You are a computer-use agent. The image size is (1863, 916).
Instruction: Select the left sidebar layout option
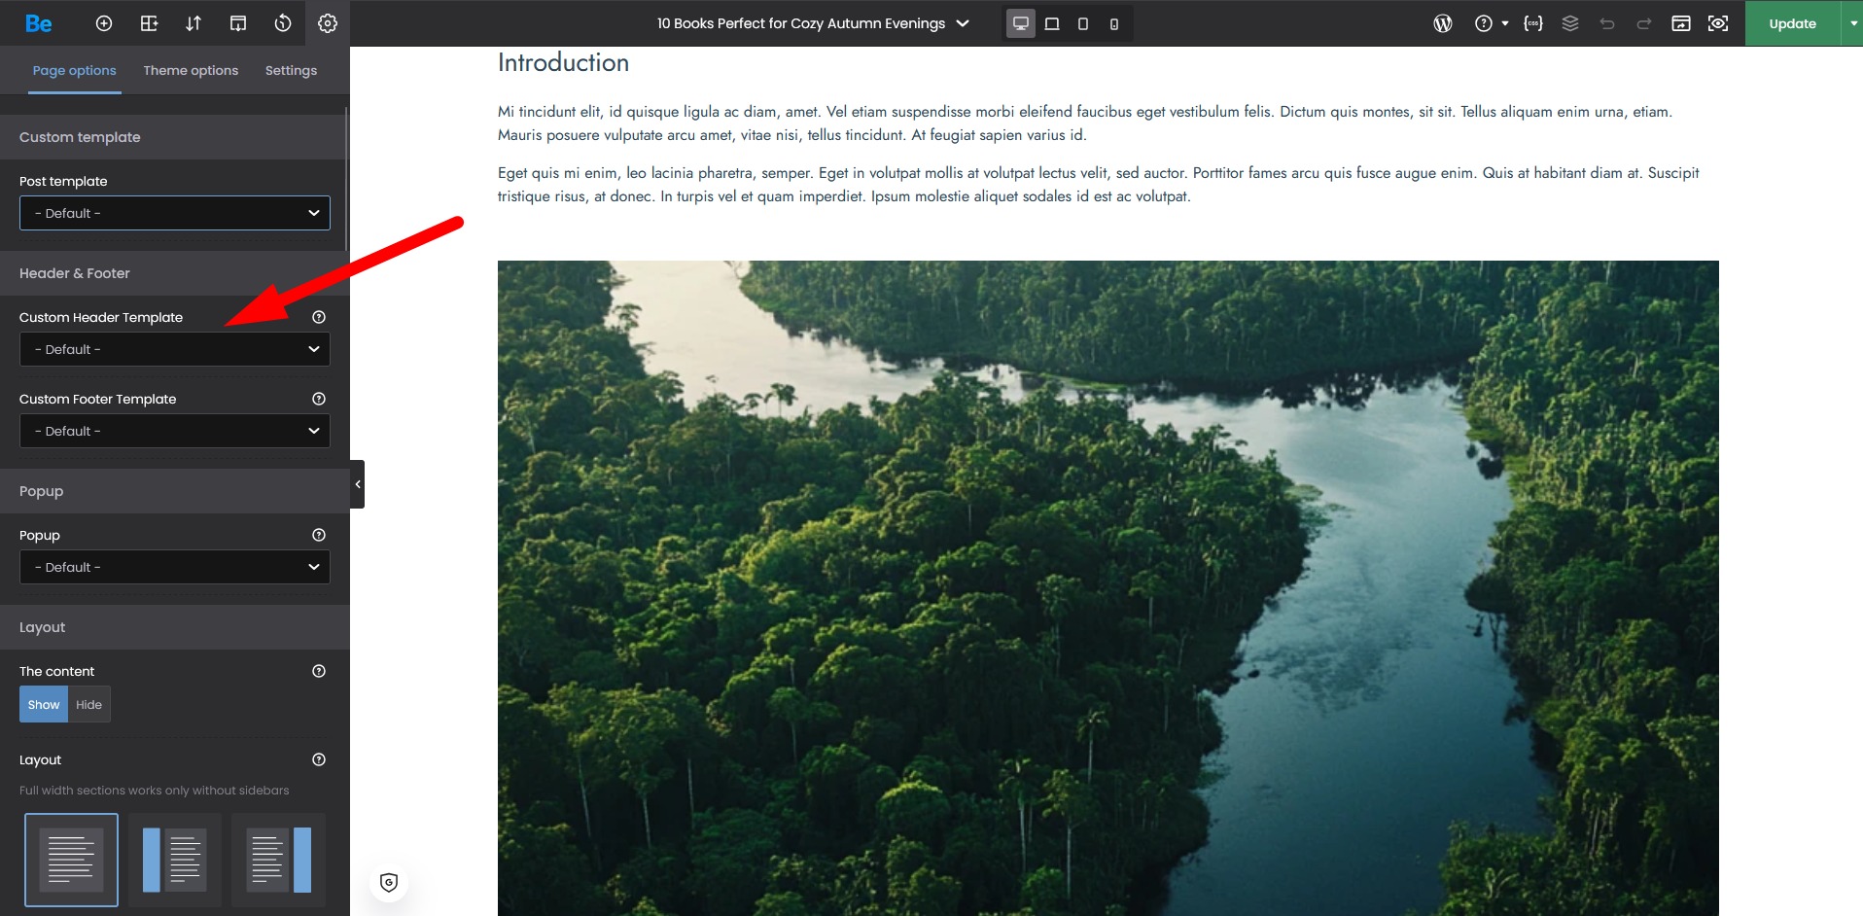(175, 860)
